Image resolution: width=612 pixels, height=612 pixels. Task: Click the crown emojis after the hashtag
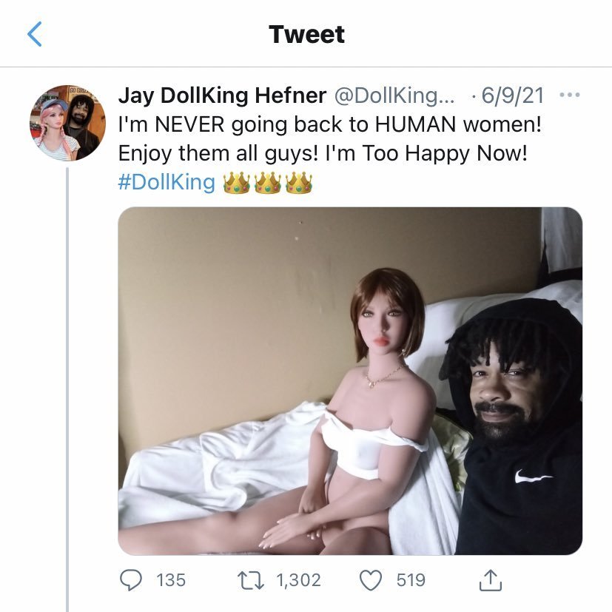click(267, 182)
